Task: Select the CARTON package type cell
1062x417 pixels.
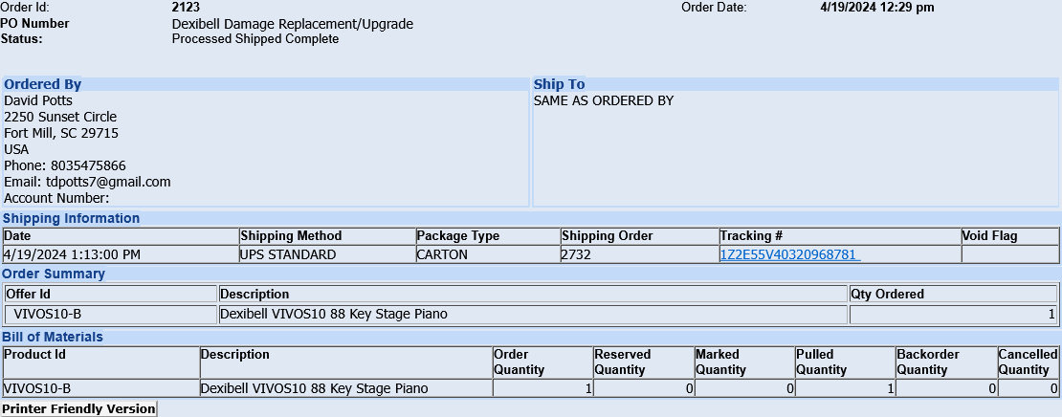Action: [442, 254]
